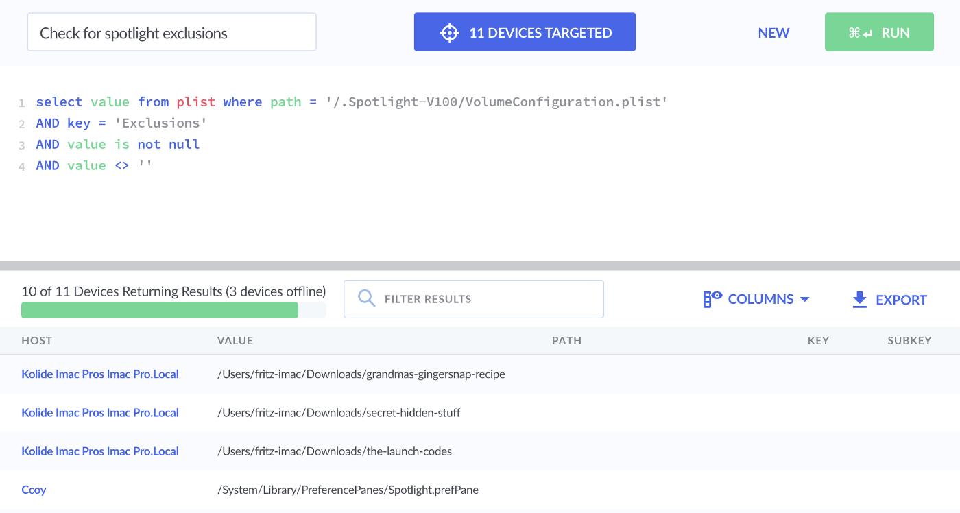960x513 pixels.
Task: Click EXPORT to download the results
Action: tap(902, 300)
